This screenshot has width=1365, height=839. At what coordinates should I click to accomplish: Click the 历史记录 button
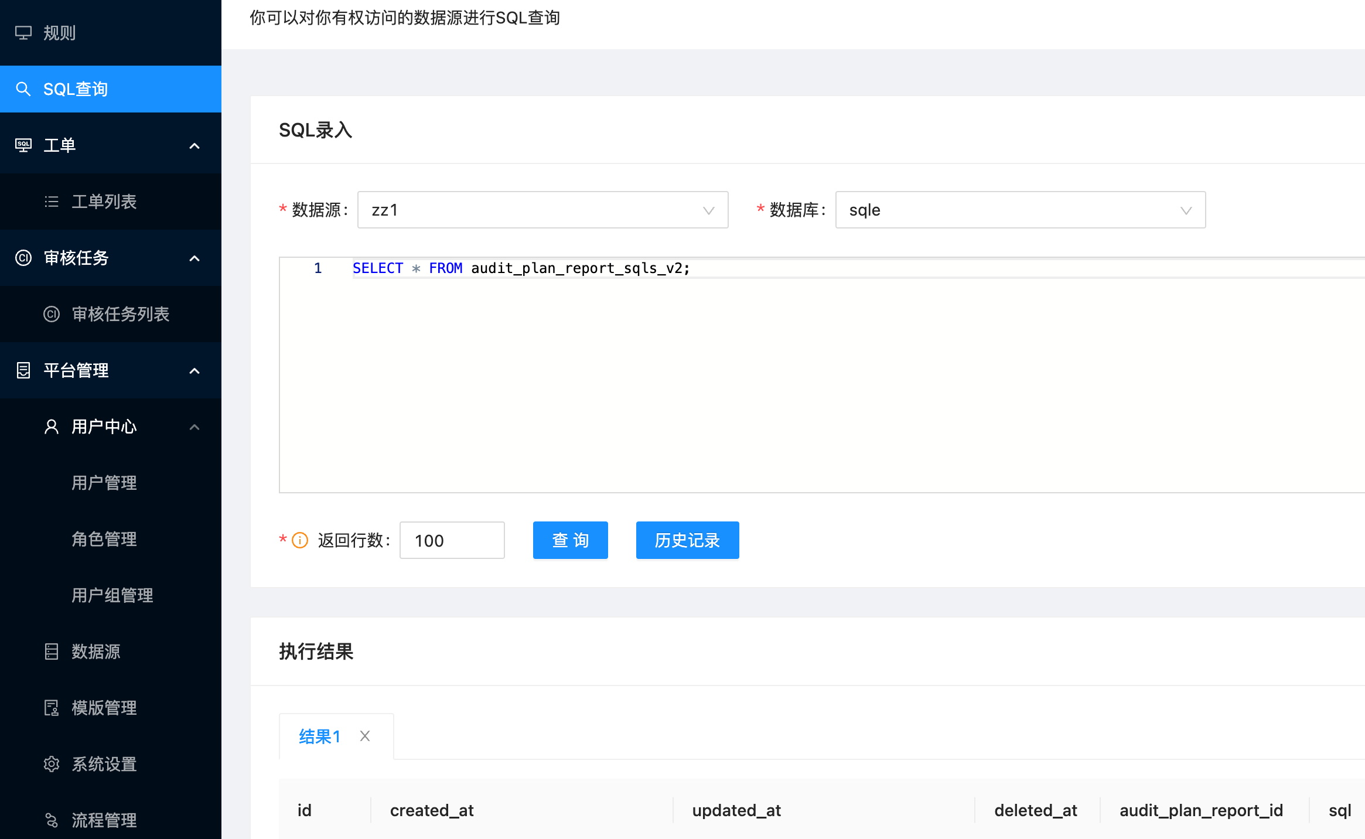coord(688,540)
